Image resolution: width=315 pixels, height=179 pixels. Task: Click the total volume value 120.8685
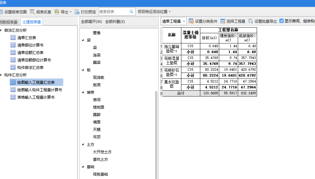click(210, 93)
